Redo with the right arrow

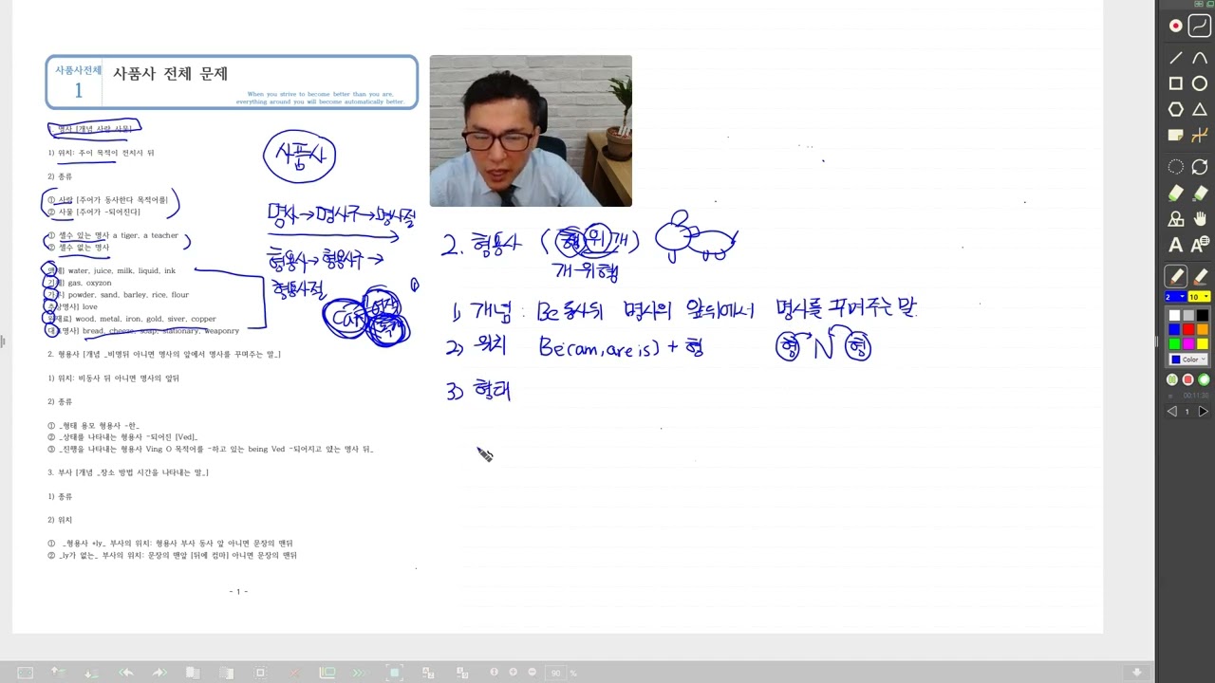point(159,673)
